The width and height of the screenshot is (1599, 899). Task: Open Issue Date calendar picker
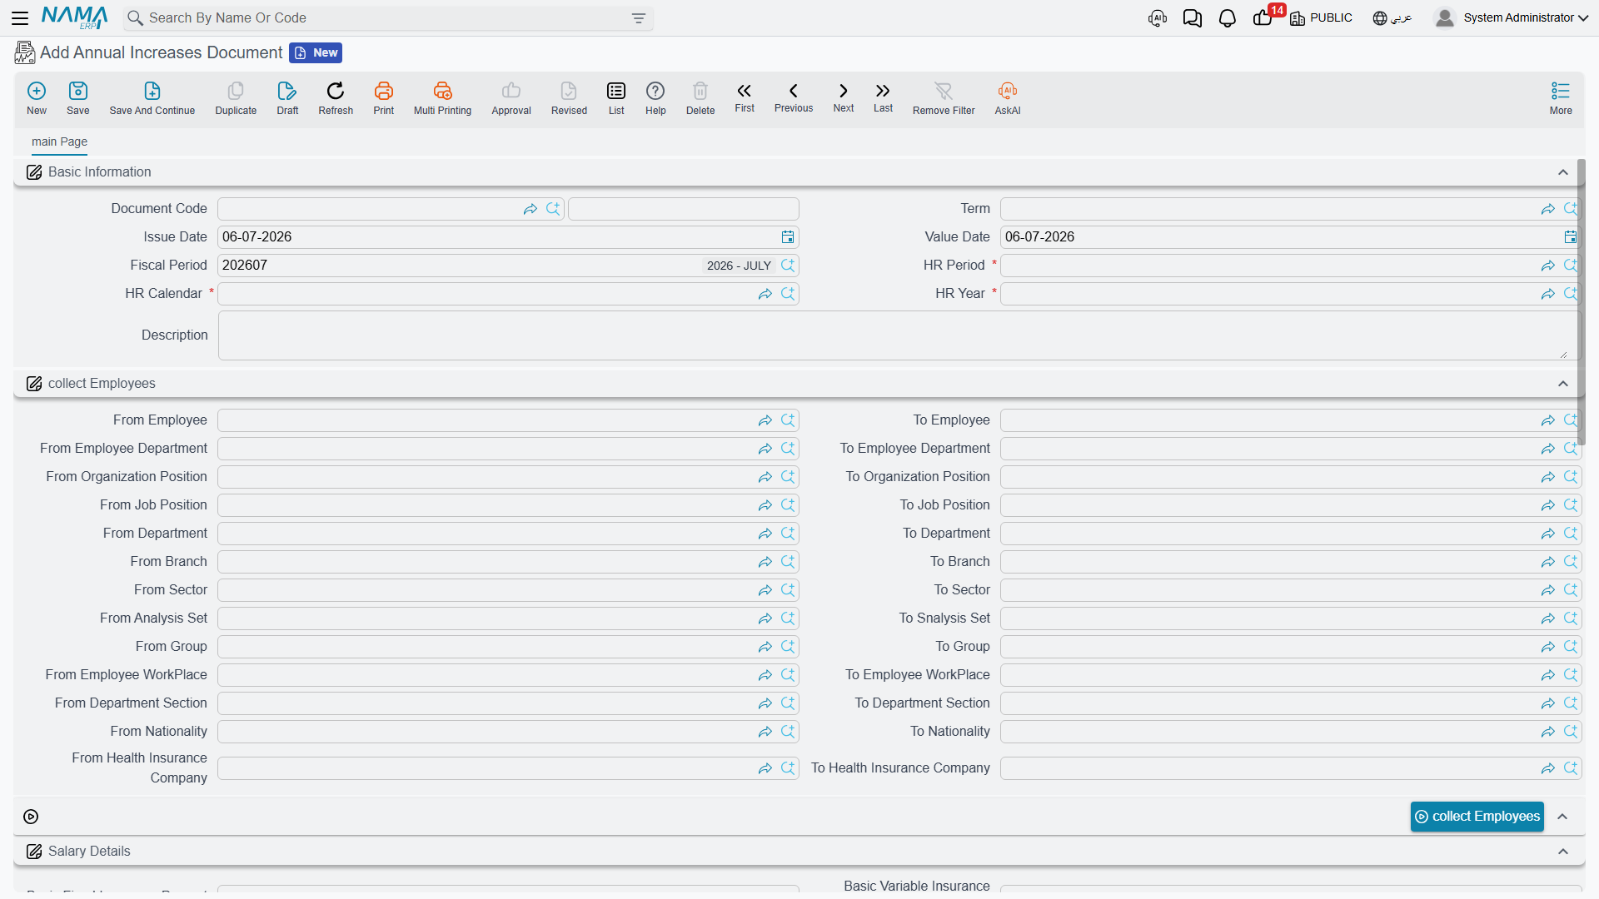[788, 237]
